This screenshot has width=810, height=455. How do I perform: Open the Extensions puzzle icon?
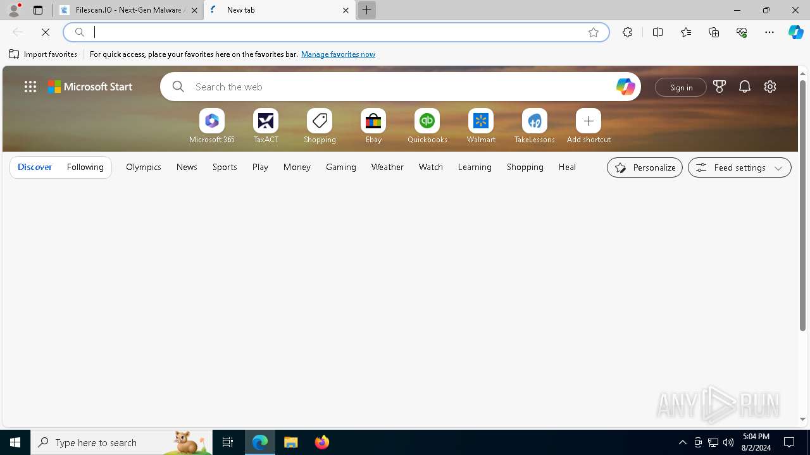627,32
